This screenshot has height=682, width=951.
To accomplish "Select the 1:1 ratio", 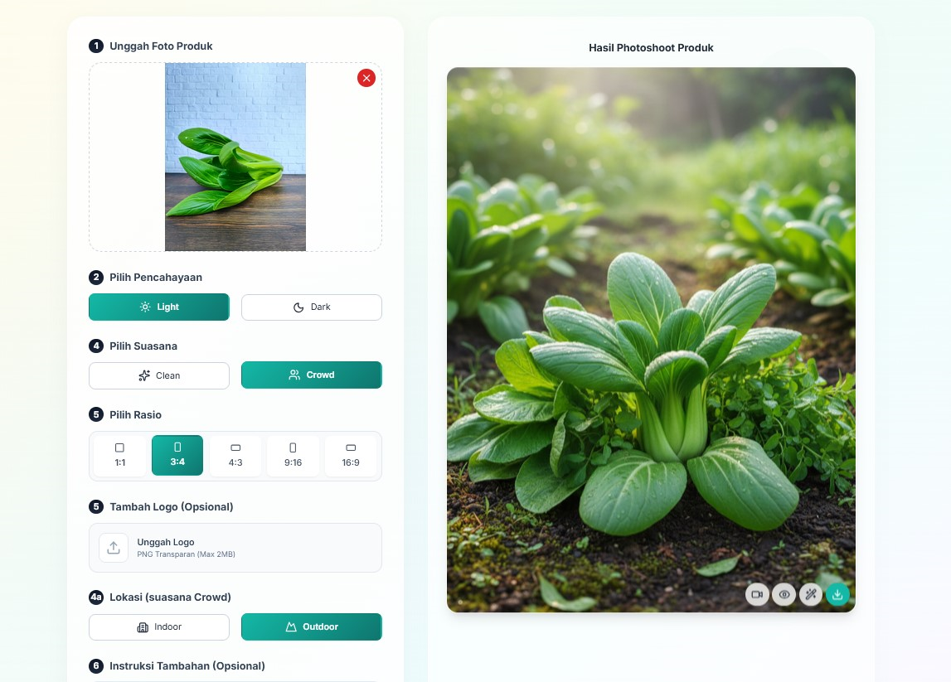I will [x=120, y=455].
